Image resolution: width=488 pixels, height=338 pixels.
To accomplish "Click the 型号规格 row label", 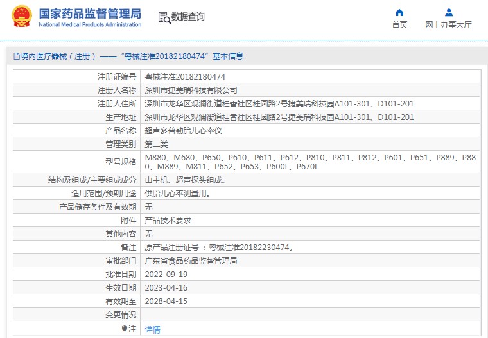I will coord(121,162).
